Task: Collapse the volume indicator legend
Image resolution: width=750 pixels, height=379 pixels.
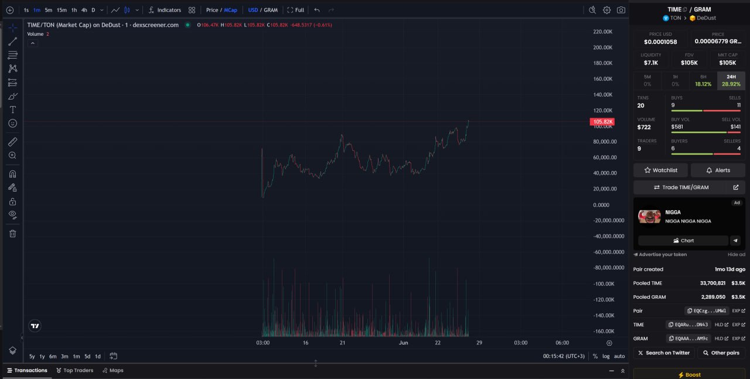Action: point(32,43)
